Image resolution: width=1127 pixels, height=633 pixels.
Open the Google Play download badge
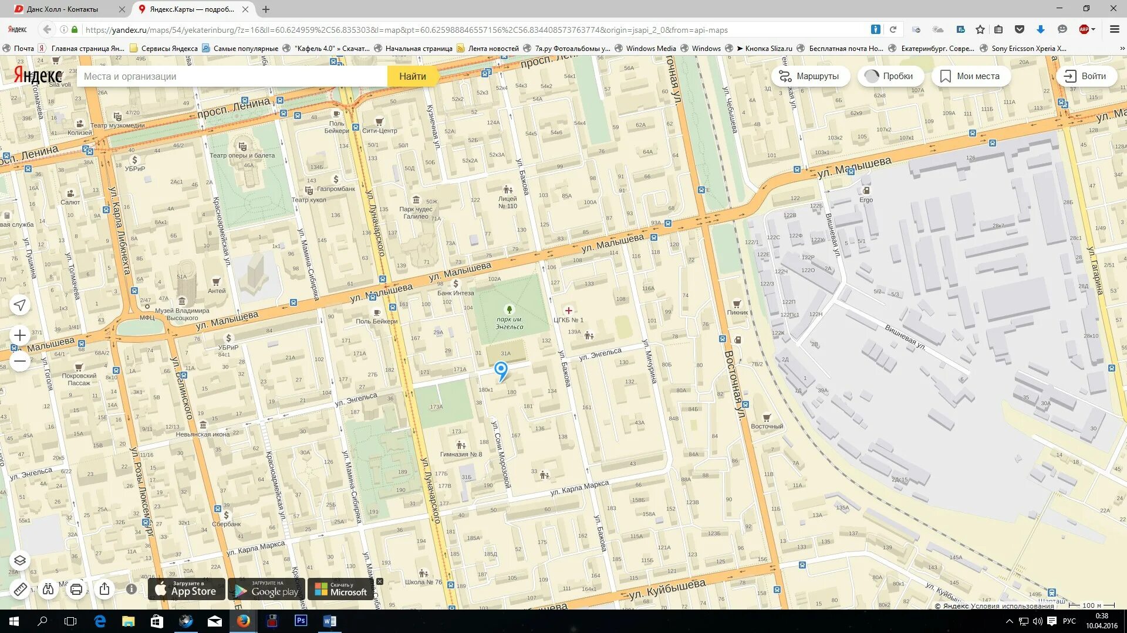266,589
